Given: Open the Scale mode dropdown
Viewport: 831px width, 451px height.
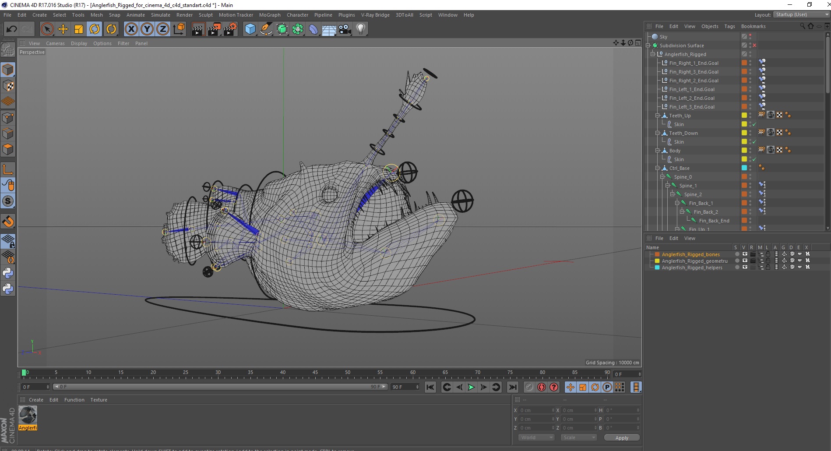Looking at the screenshot, I should click(579, 437).
